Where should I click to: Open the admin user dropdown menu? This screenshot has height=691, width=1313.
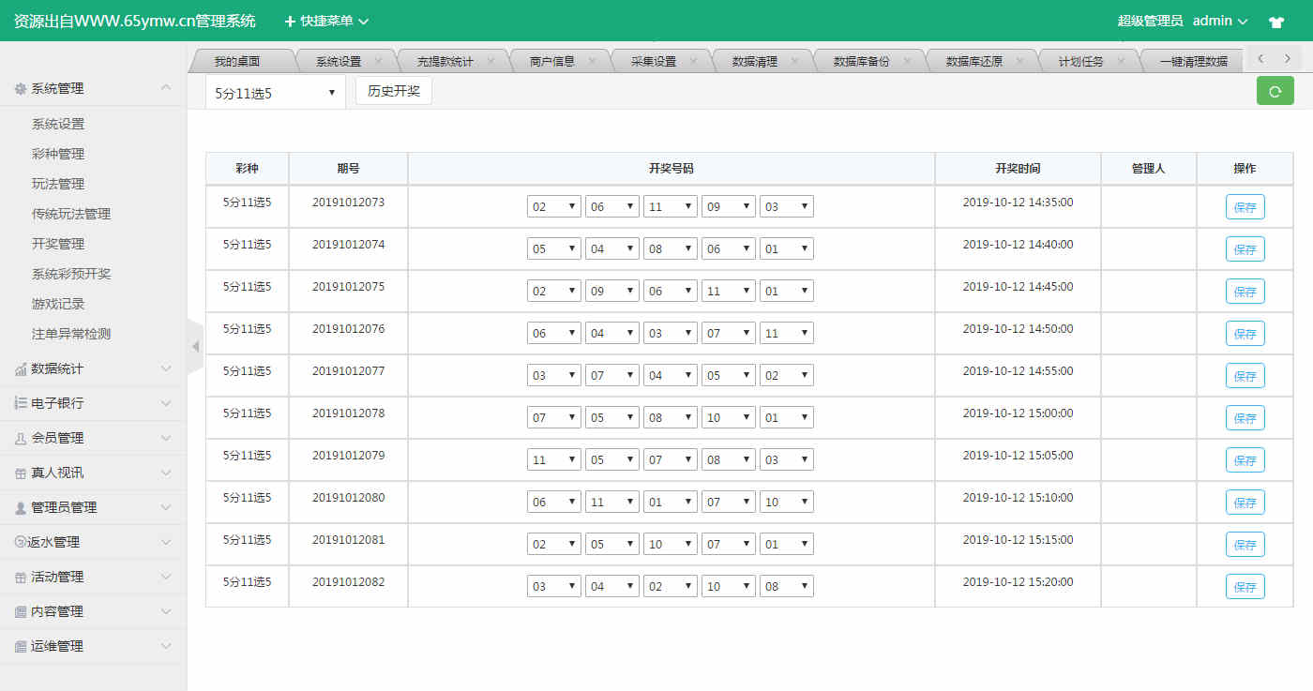[x=1220, y=21]
